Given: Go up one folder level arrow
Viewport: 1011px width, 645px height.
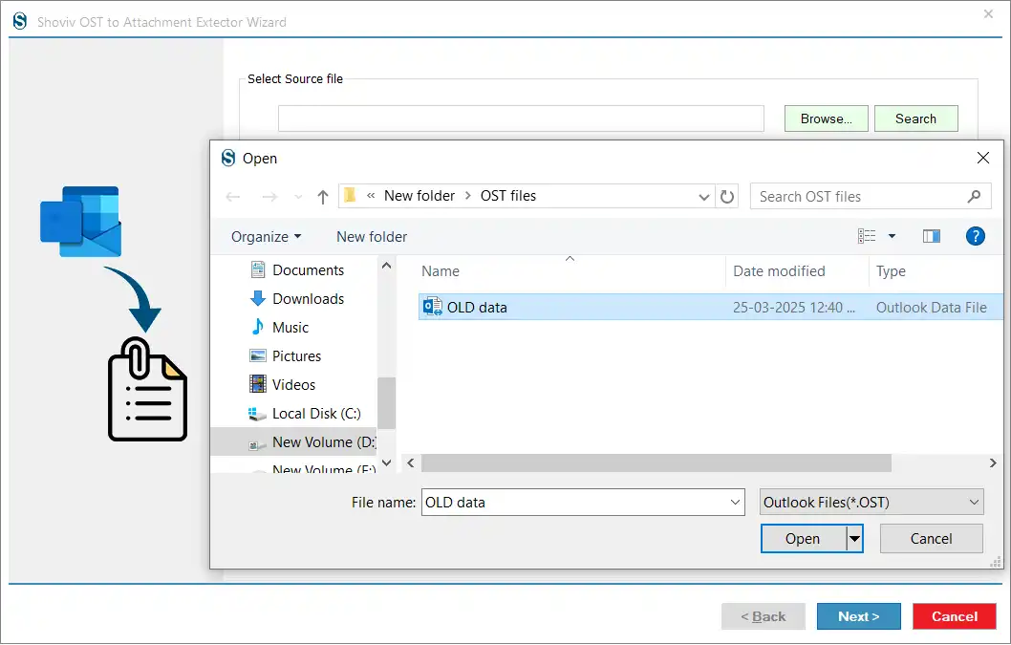Looking at the screenshot, I should tap(323, 197).
